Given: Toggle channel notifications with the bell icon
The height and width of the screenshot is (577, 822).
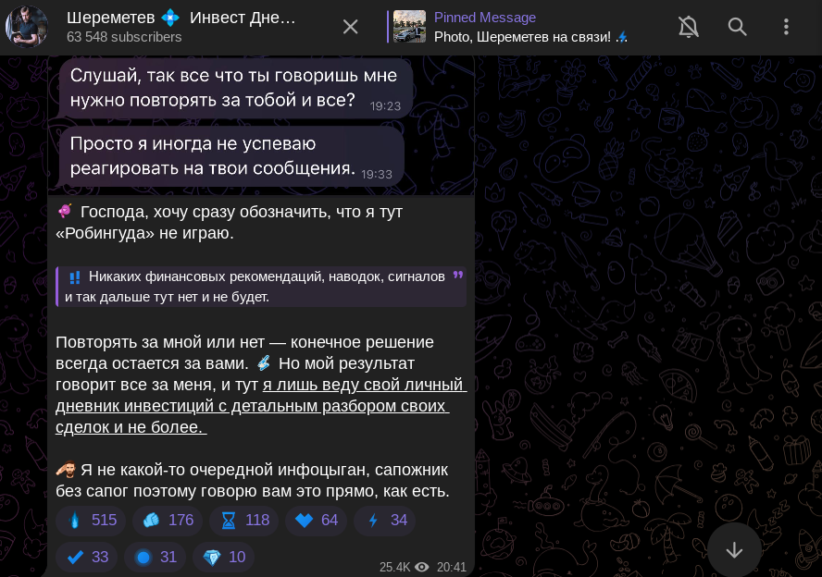Looking at the screenshot, I should coord(689,27).
